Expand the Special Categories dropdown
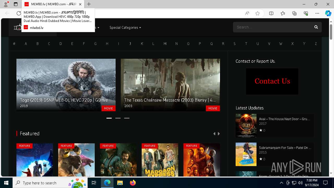This screenshot has width=334, height=188. coord(125,27)
